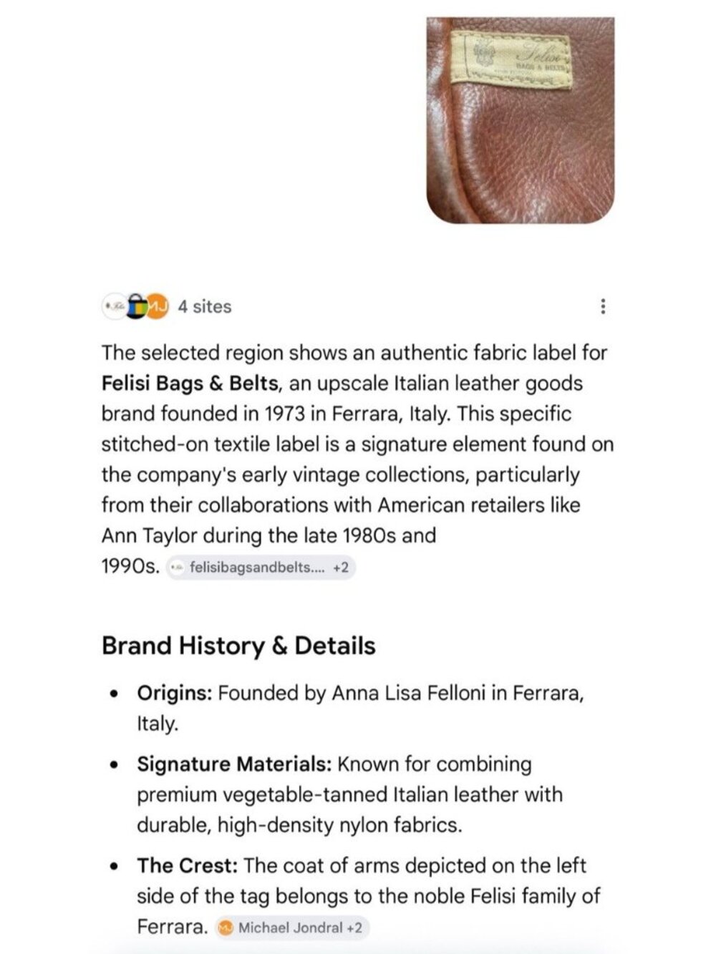Click the "Anna Lisa Felloni" founder name
The width and height of the screenshot is (716, 954).
click(408, 693)
